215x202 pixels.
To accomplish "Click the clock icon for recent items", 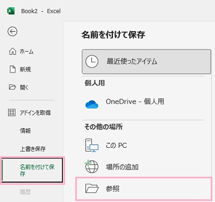I will 92,61.
